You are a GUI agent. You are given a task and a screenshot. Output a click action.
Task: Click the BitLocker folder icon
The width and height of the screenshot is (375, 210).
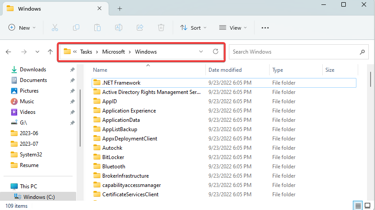click(97, 157)
